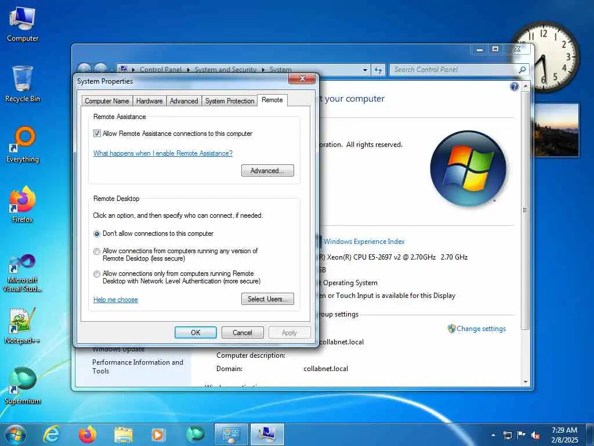Open the Help me choose link
The image size is (594, 446).
click(115, 300)
